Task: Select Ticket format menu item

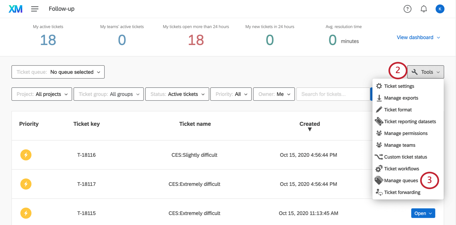Action: (x=408, y=110)
